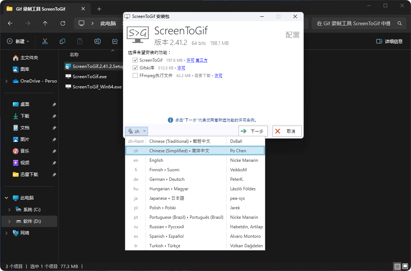Uncheck the ScreenToGif feature checkbox
The height and width of the screenshot is (271, 411).
point(135,60)
